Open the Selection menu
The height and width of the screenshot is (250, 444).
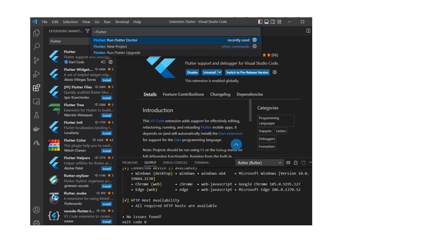70,22
